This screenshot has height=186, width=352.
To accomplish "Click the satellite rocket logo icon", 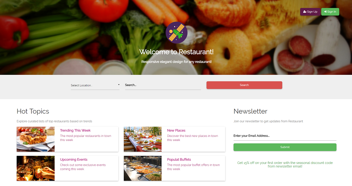I will point(176,33).
